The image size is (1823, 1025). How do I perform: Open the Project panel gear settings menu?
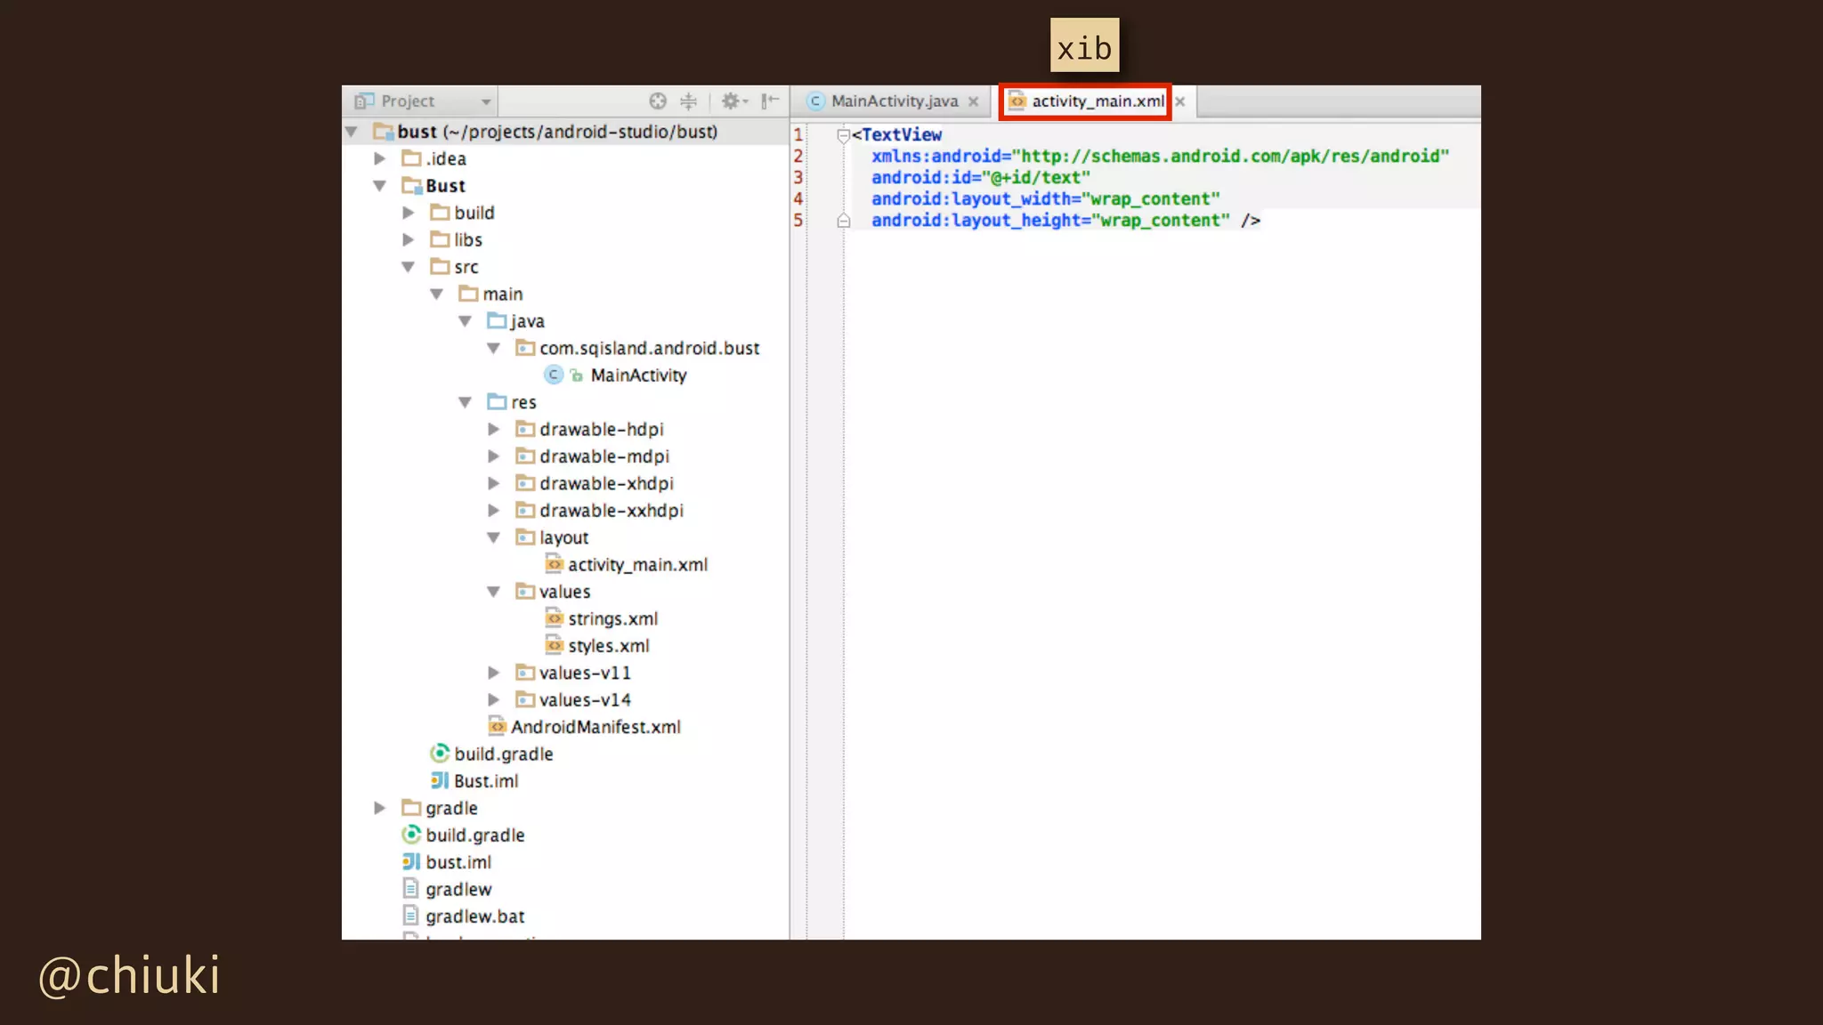tap(733, 101)
